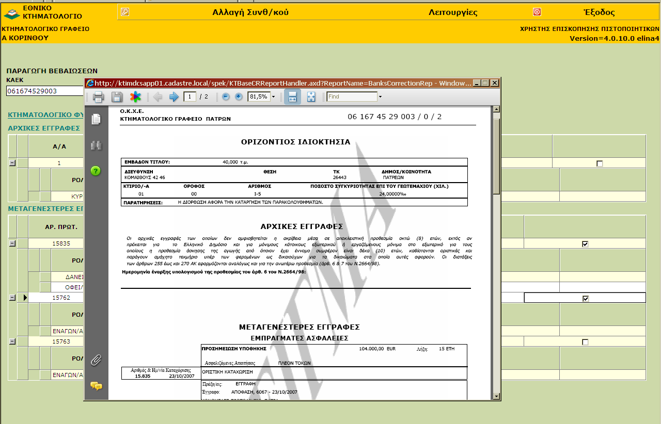Activate fit width scrolling mode
The height and width of the screenshot is (424, 661).
click(292, 96)
